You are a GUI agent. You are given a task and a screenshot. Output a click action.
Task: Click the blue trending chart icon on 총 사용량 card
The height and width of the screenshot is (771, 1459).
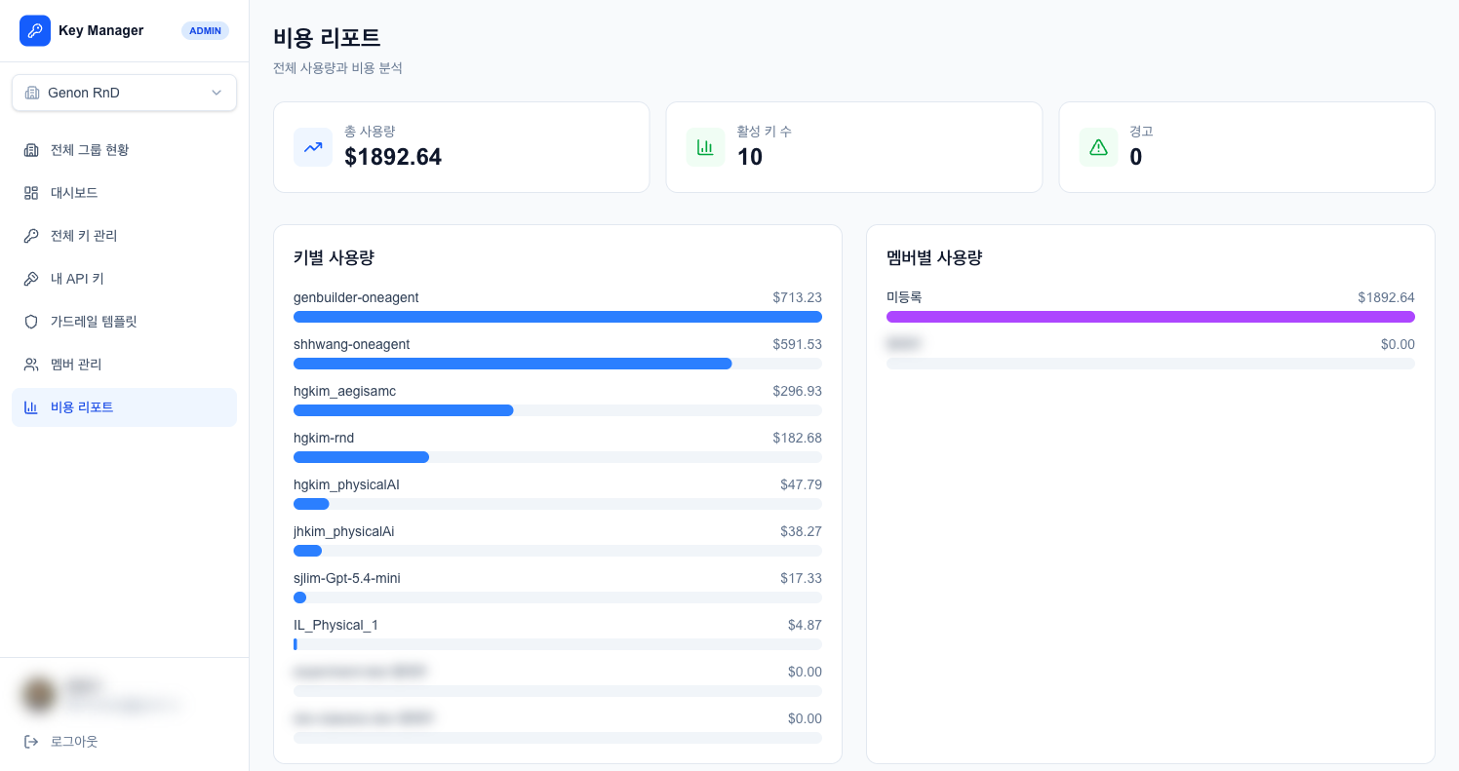[312, 146]
